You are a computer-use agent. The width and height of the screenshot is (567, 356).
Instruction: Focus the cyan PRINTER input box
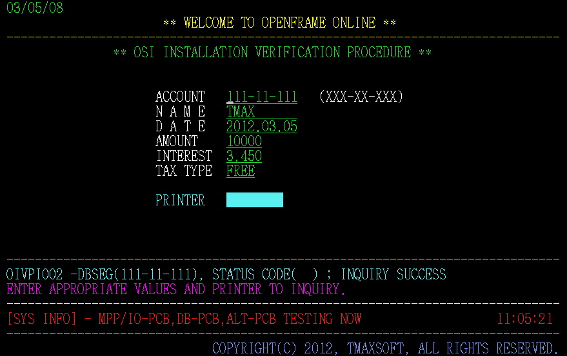254,200
